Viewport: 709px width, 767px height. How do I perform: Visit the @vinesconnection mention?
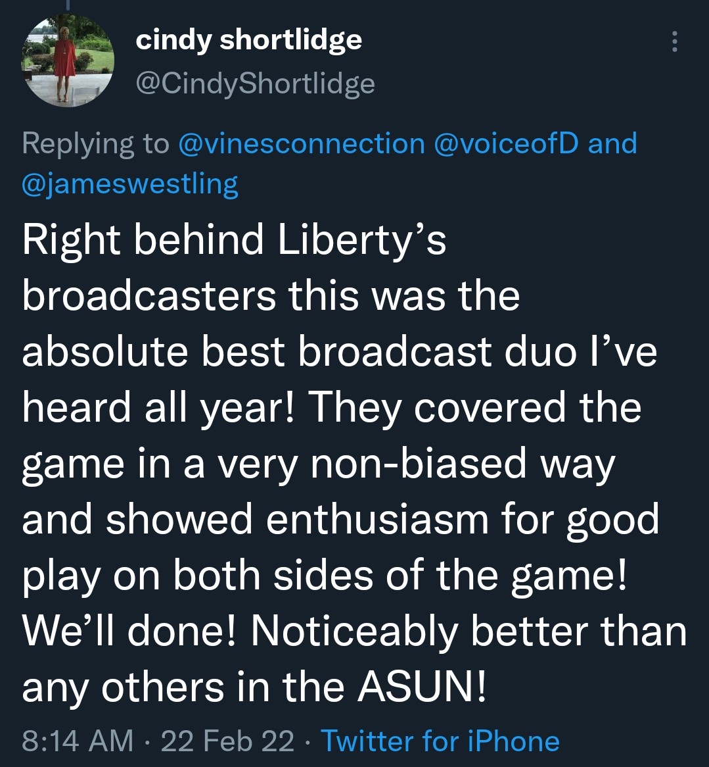(302, 143)
